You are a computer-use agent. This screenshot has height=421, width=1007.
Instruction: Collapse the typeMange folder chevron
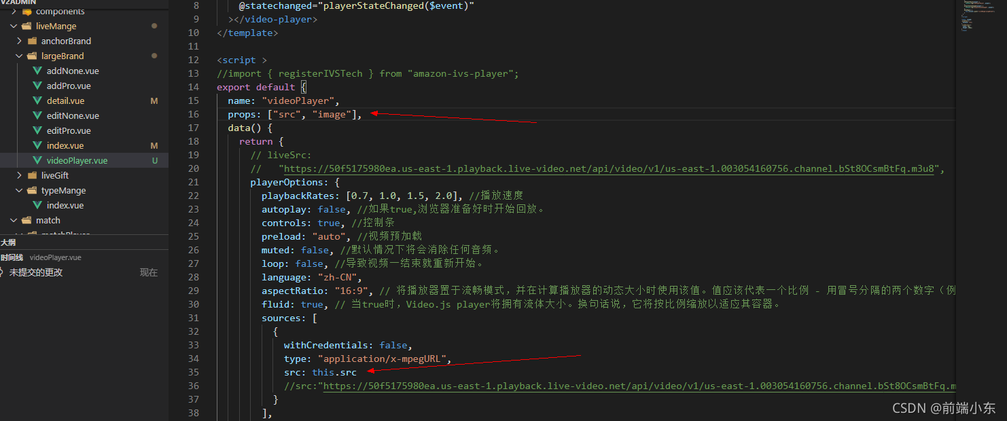(x=20, y=191)
